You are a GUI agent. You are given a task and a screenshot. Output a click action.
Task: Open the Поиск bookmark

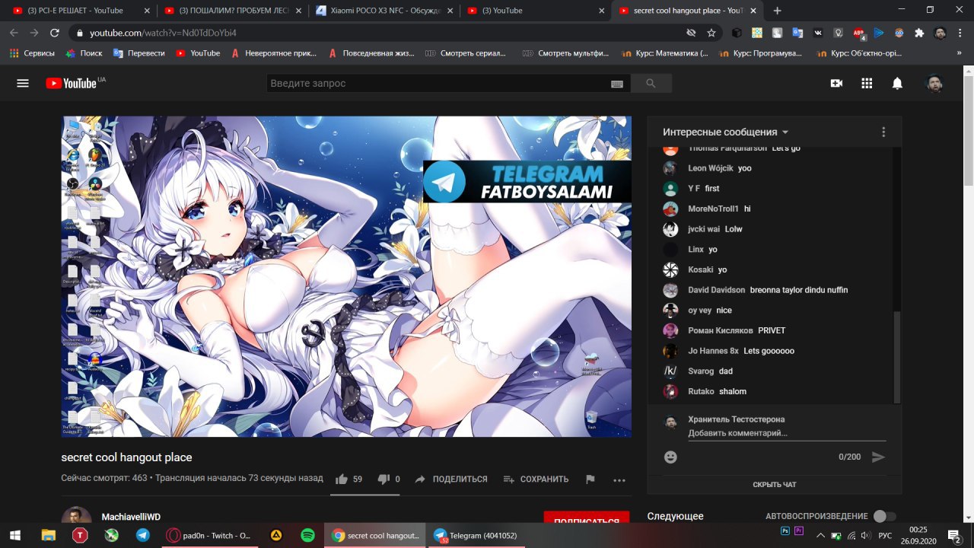pyautogui.click(x=84, y=53)
